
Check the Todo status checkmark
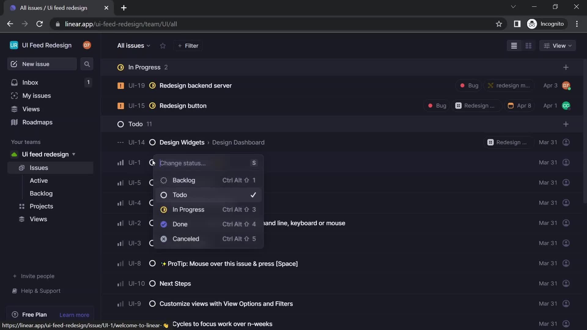(x=253, y=195)
